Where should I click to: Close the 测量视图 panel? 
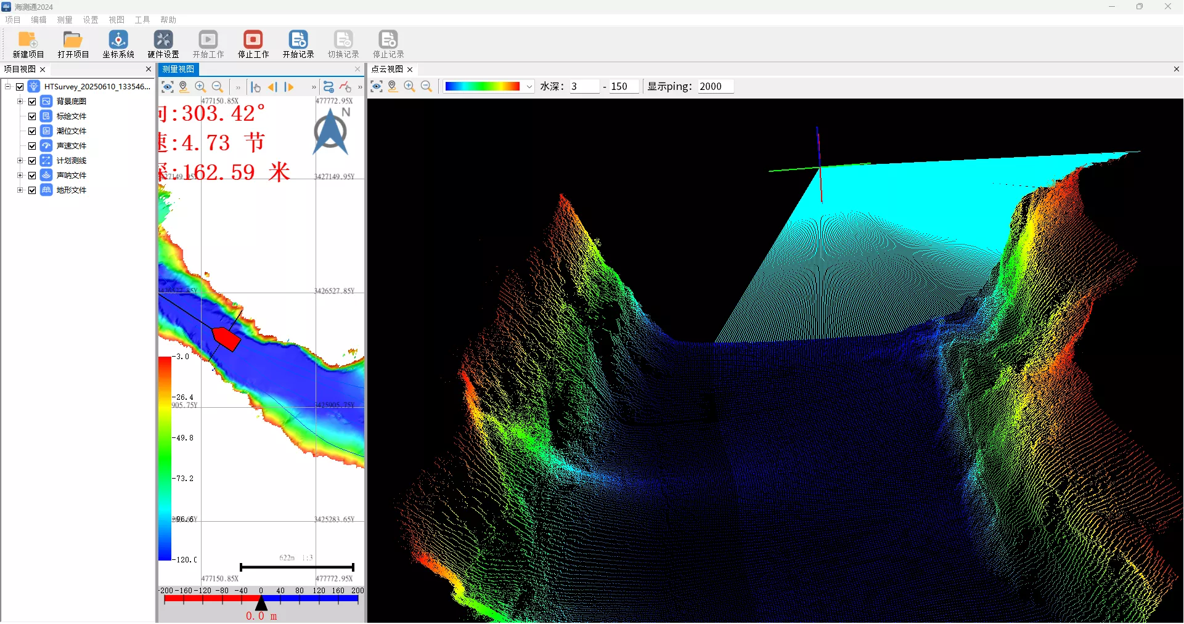point(357,69)
